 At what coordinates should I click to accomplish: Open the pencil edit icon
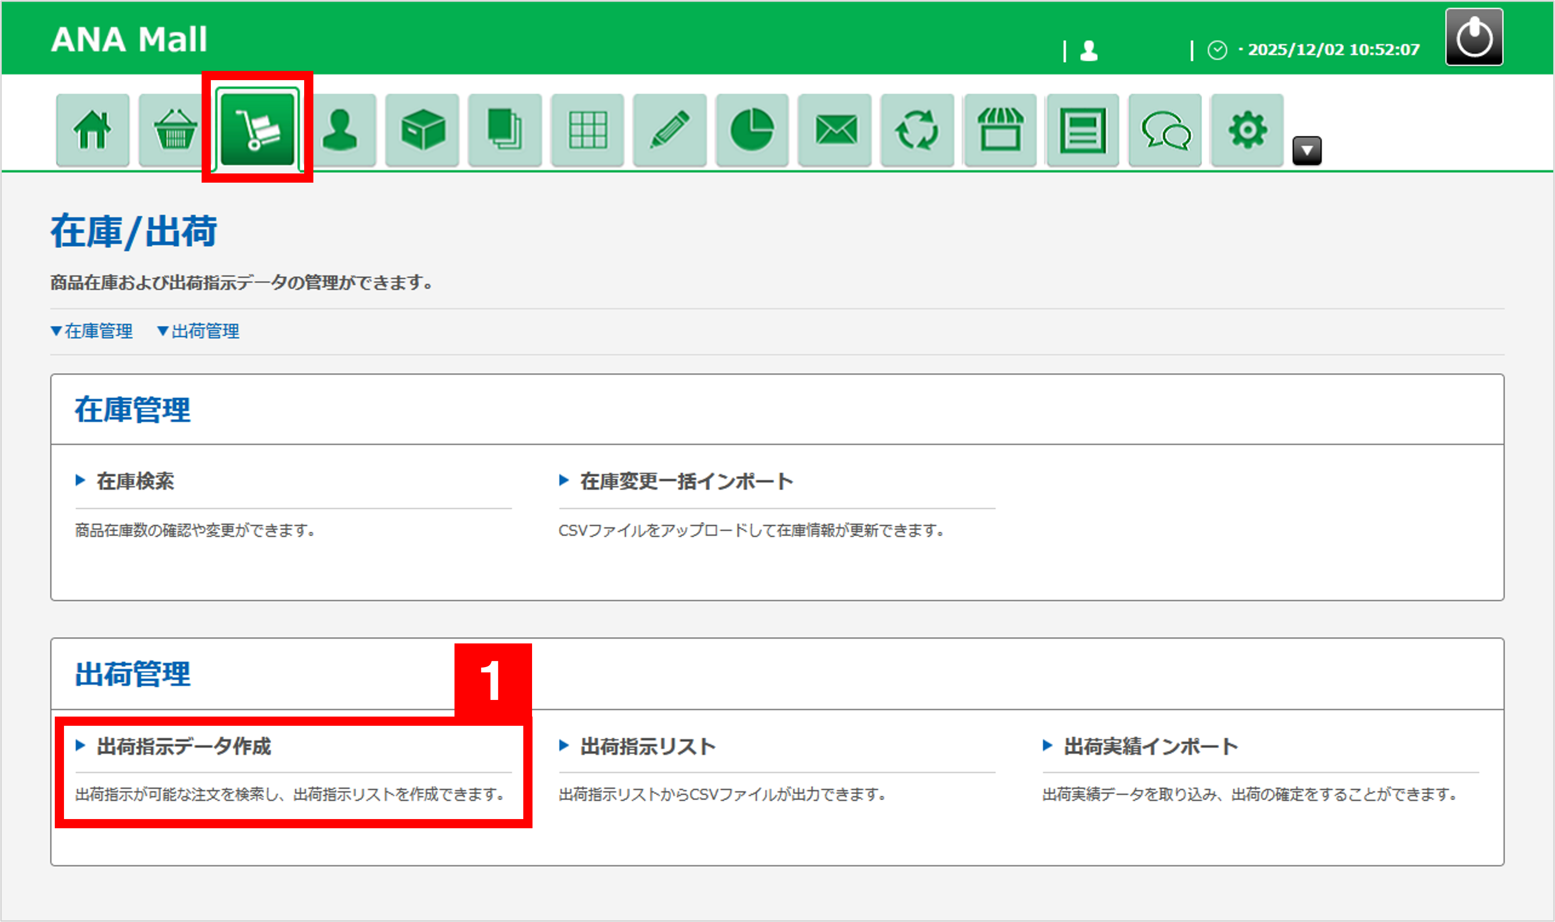click(669, 131)
